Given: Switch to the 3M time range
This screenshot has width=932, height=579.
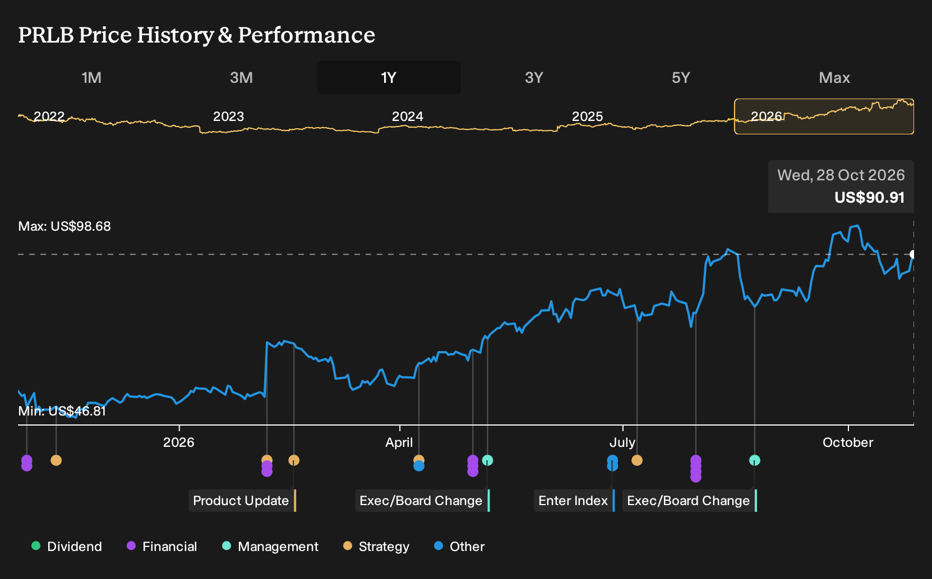Looking at the screenshot, I should click(x=241, y=77).
